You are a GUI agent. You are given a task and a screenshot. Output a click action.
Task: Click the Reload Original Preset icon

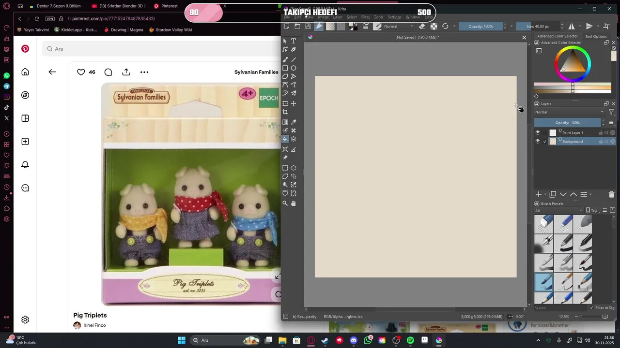pyautogui.click(x=445, y=26)
